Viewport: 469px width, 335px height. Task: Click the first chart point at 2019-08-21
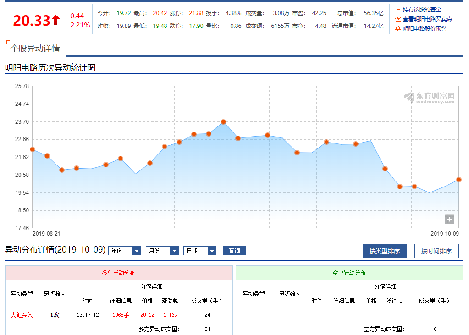pyautogui.click(x=33, y=149)
